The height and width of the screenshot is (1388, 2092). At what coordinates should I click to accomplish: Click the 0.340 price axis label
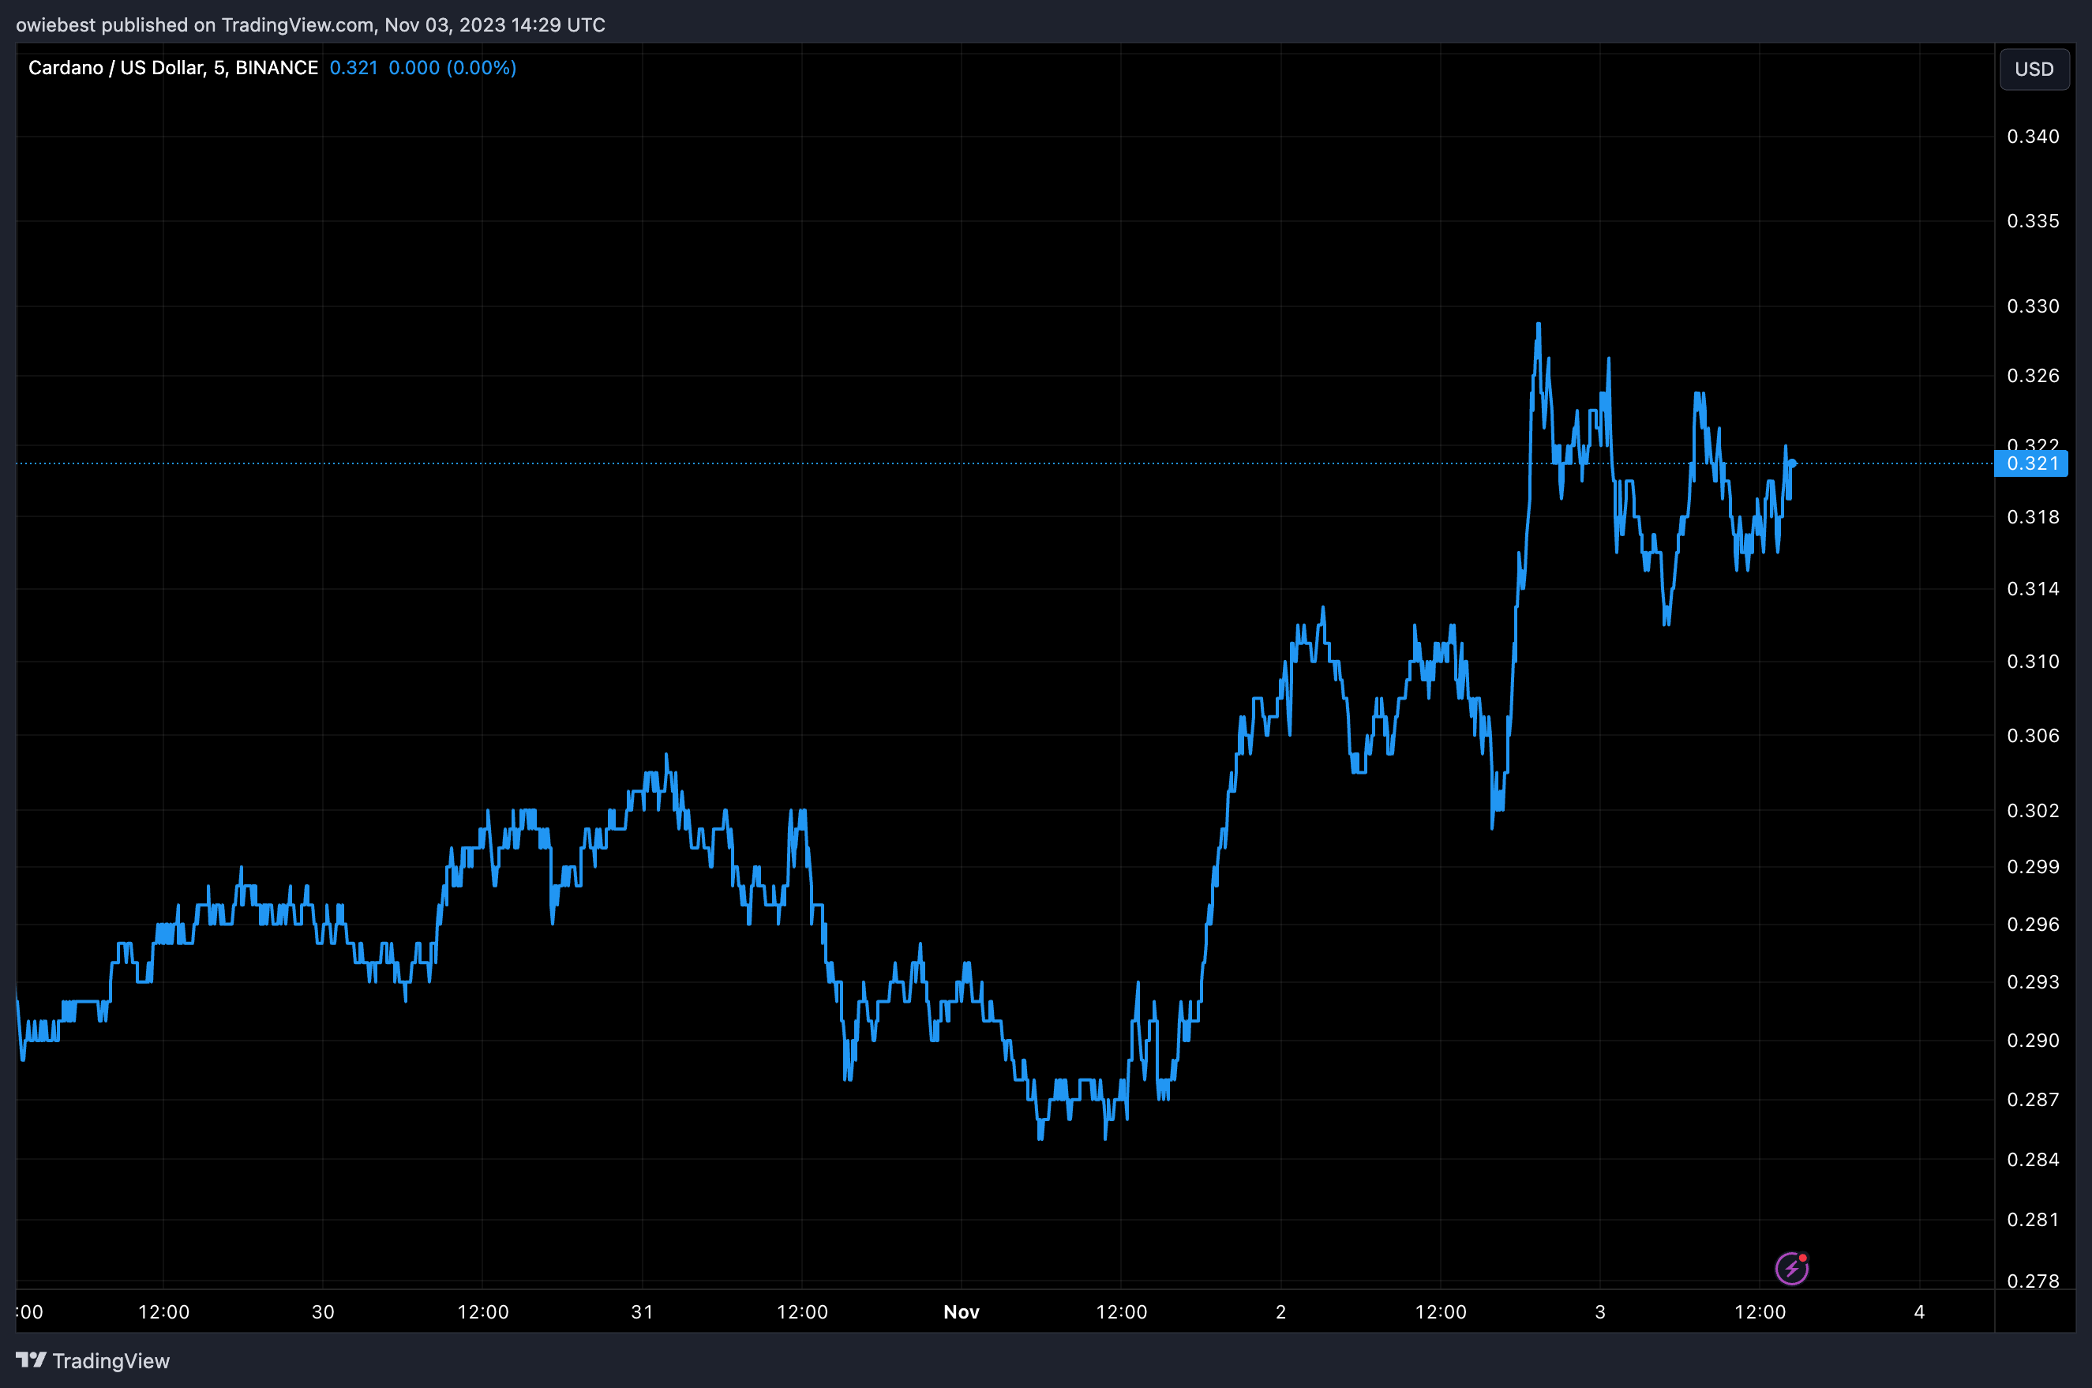pos(2033,137)
